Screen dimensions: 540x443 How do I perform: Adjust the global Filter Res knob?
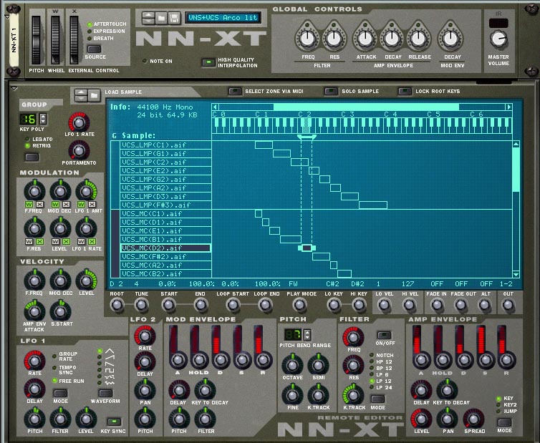click(x=334, y=38)
